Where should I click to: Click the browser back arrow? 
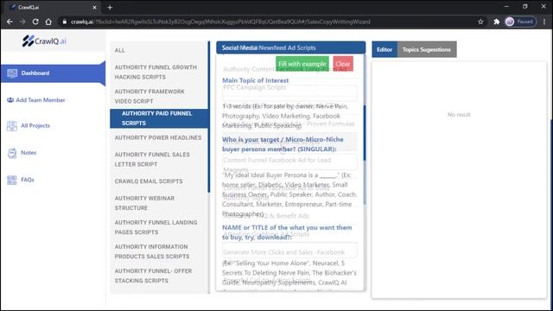[10, 22]
